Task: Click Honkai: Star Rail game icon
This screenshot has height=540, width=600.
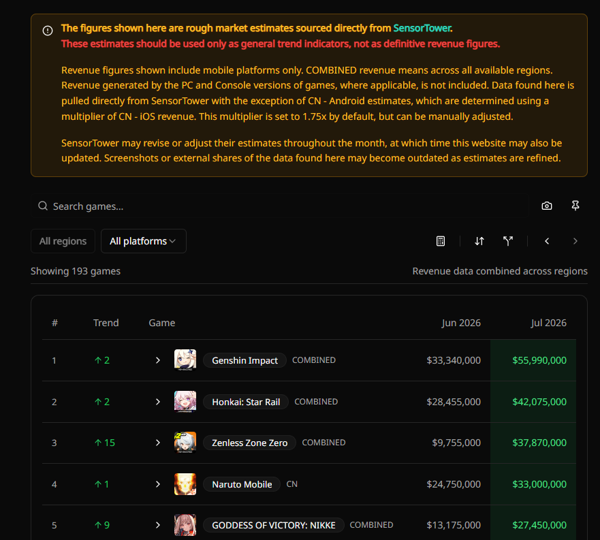Action: pos(185,402)
